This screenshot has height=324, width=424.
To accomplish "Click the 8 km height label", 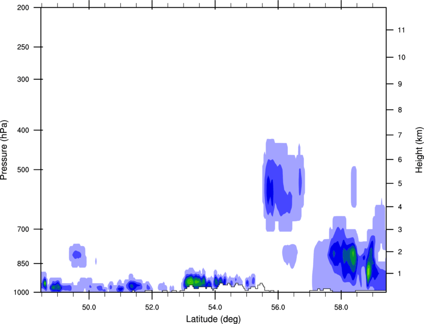I will click(x=400, y=110).
